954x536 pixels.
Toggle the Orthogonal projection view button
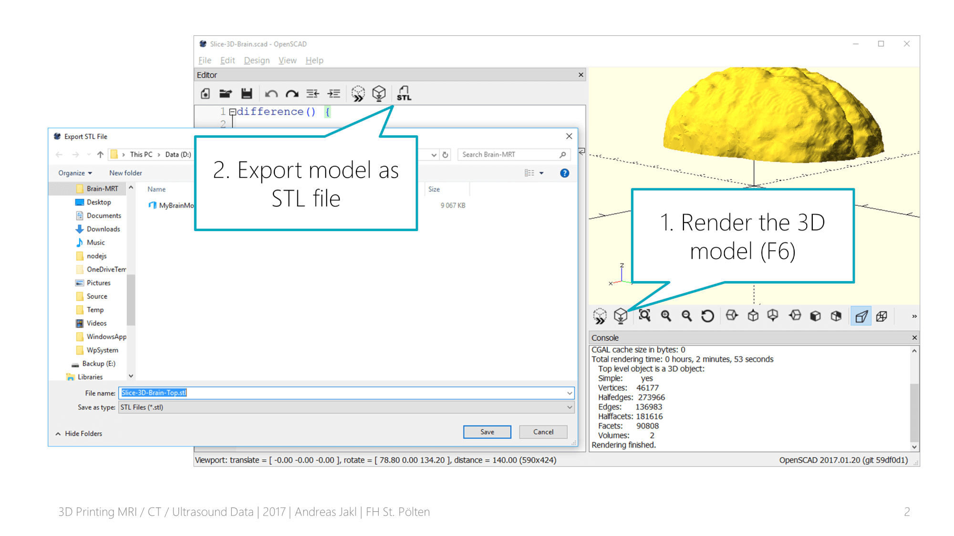[882, 316]
